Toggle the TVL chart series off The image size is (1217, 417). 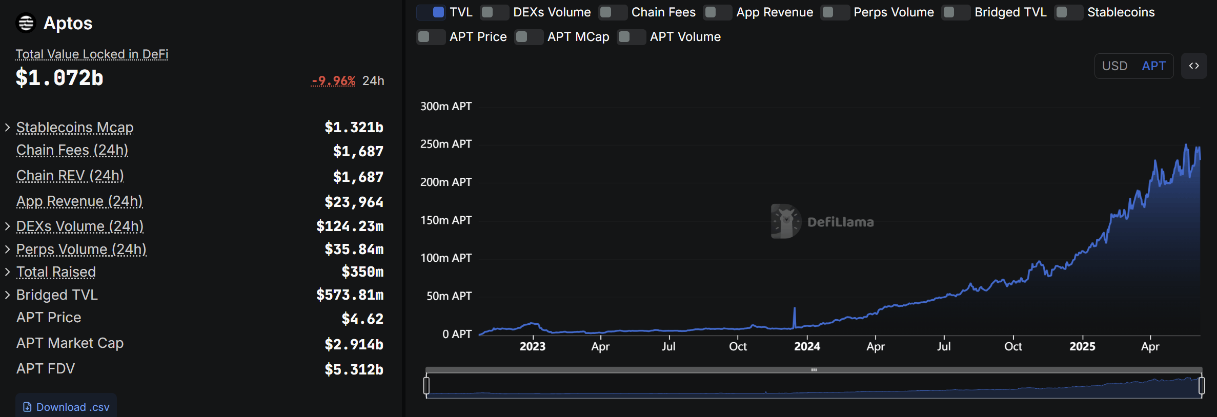click(431, 12)
